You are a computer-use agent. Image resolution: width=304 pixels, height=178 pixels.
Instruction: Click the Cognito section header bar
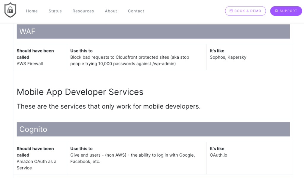153,129
